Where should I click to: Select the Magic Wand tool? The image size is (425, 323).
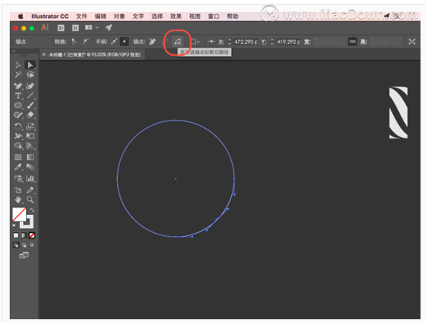tap(18, 74)
